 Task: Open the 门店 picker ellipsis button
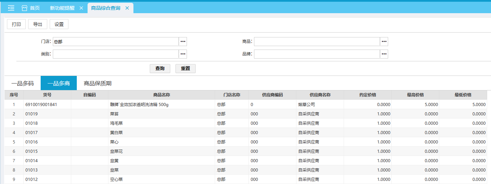(x=183, y=42)
